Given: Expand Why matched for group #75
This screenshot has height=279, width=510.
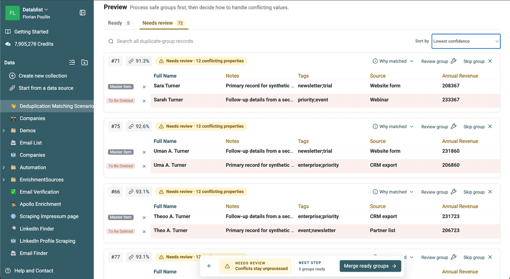Looking at the screenshot, I should 393,126.
